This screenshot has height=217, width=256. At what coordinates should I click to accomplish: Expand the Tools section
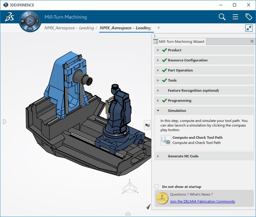coord(204,80)
